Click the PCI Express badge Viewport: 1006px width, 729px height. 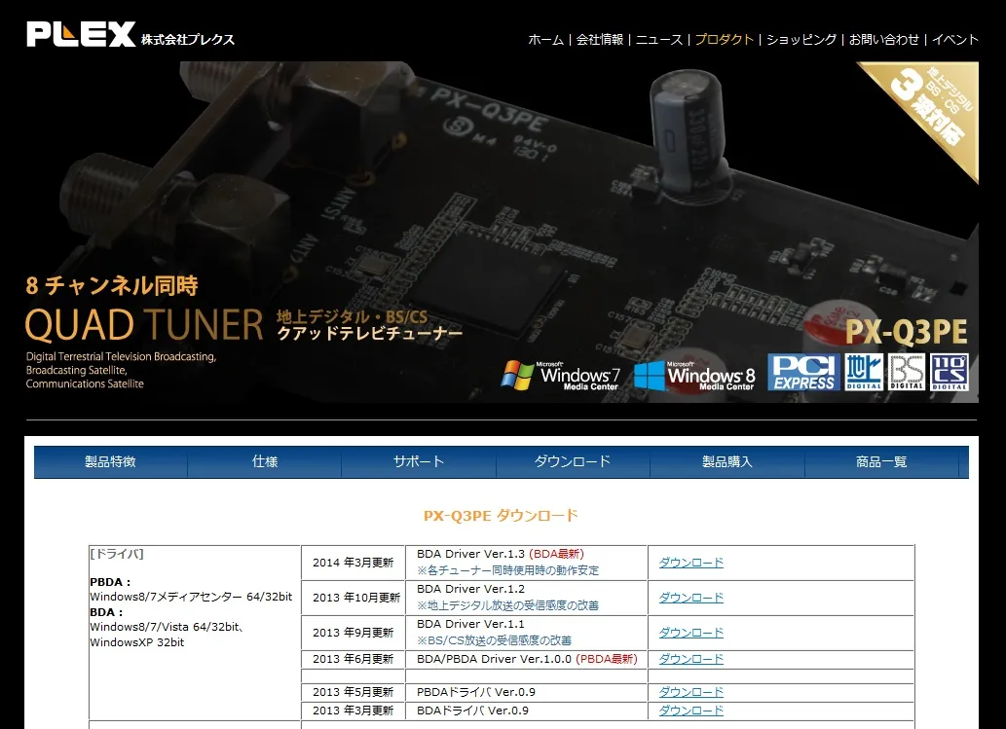(803, 372)
